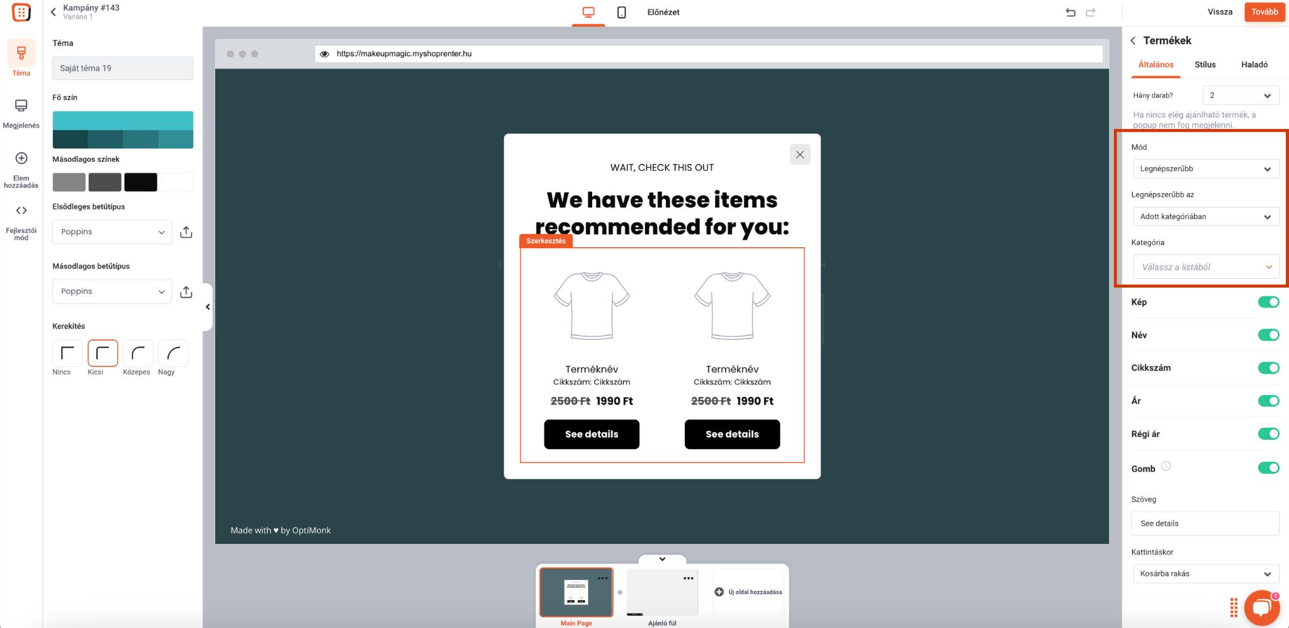Upload a font for Másodlagos betűtípus

click(186, 292)
